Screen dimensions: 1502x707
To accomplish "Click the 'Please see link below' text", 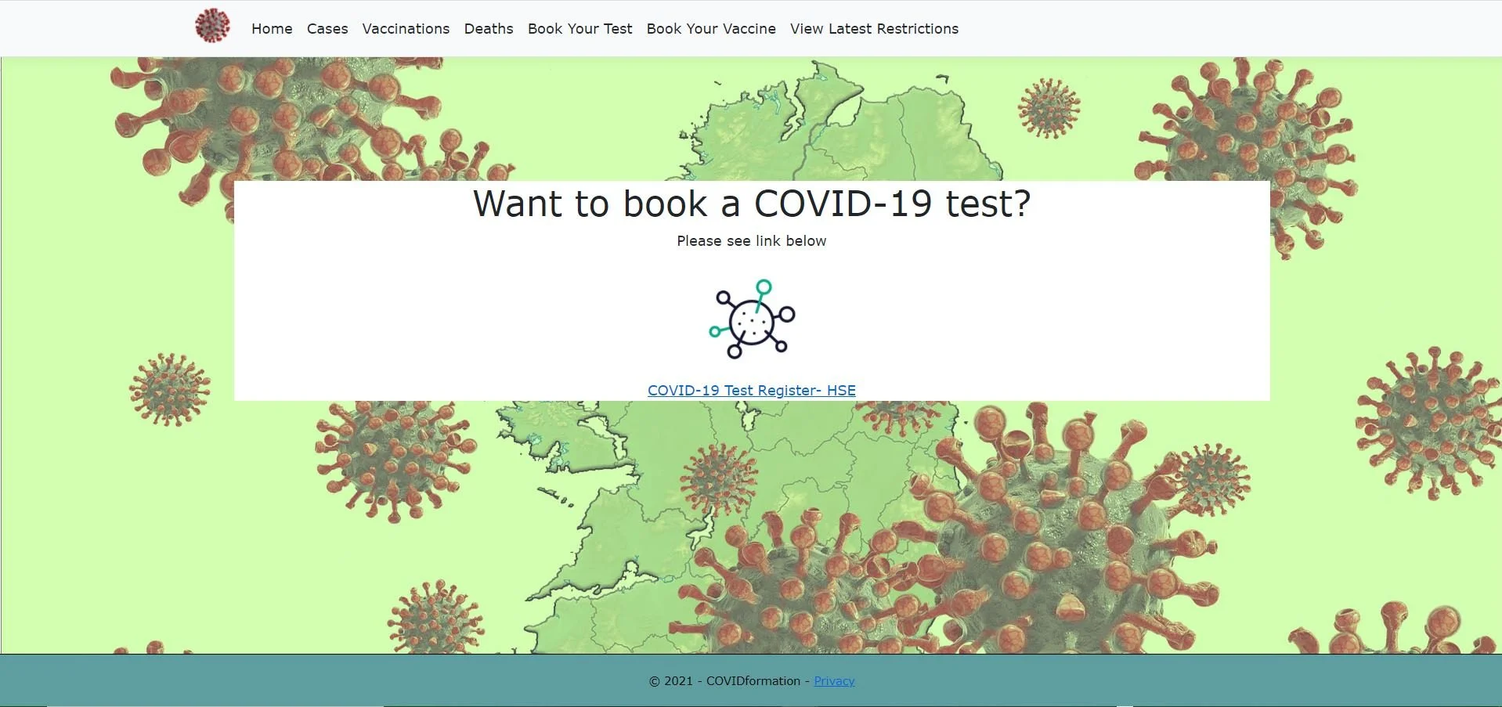I will 752,241.
